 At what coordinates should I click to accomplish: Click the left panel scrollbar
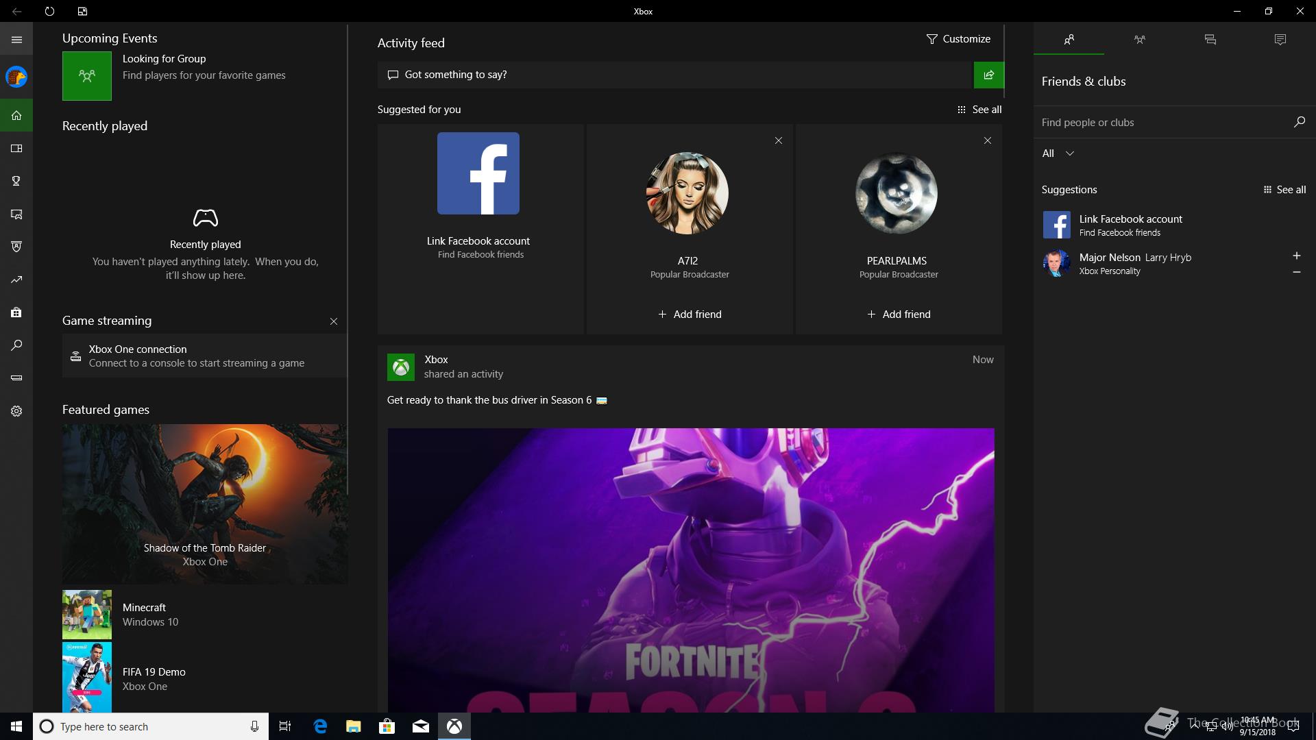(348, 259)
